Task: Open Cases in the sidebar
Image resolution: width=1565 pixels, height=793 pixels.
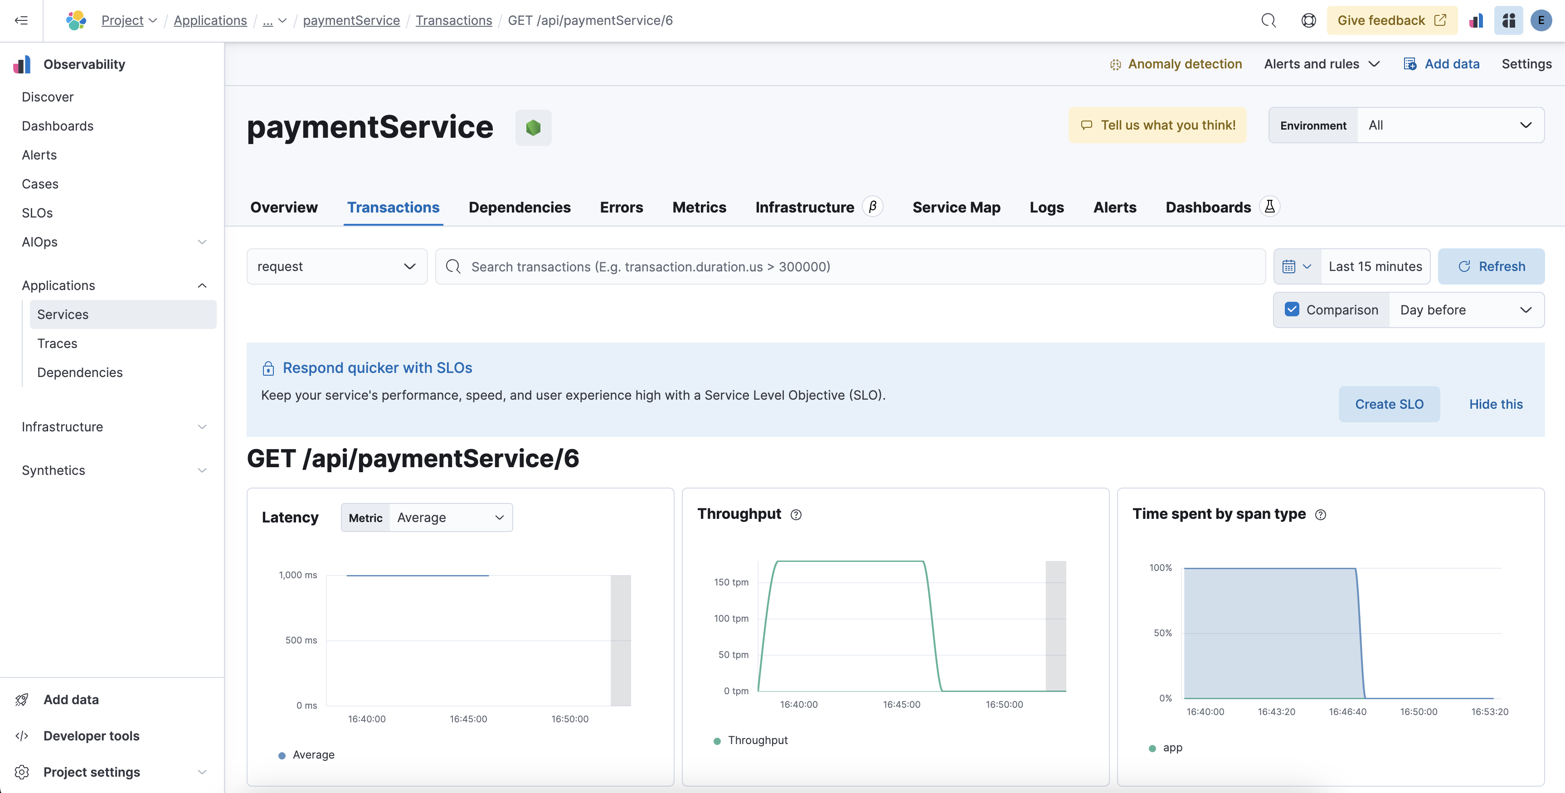Action: 40,184
